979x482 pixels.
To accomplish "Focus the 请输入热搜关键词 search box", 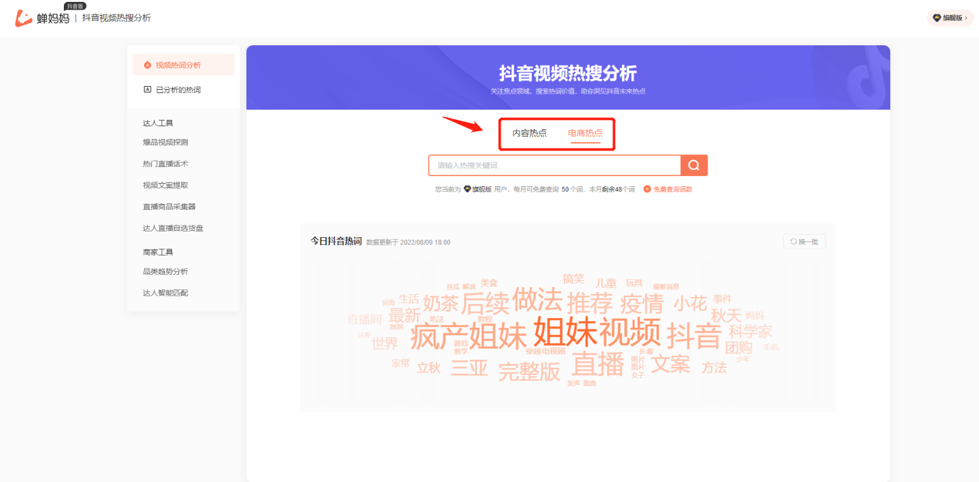I will pyautogui.click(x=555, y=165).
